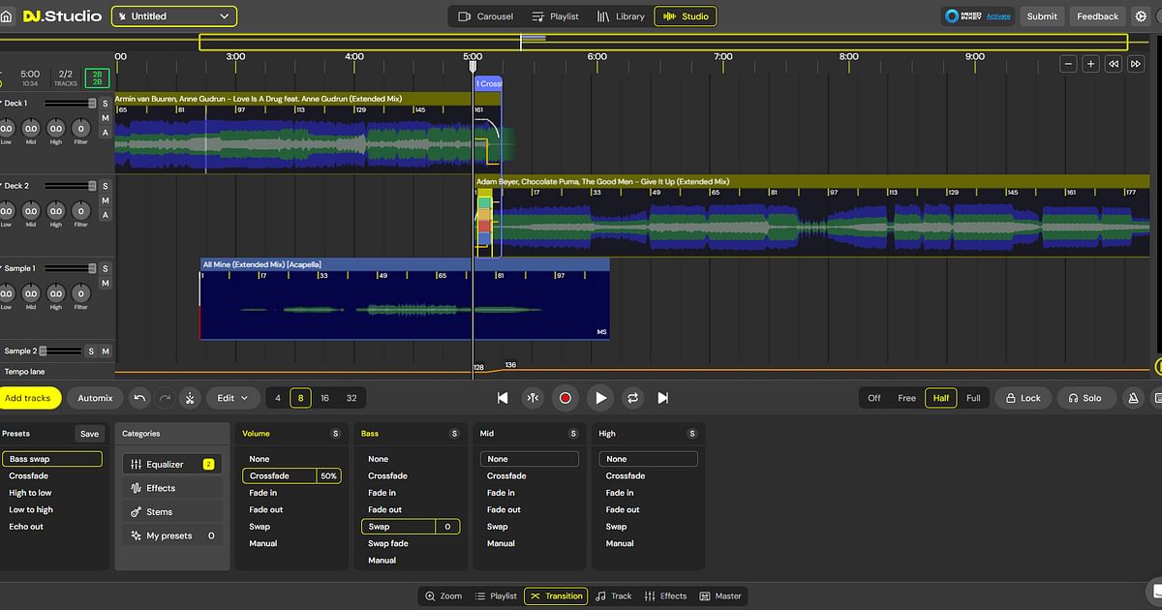Click the record button in the transport

566,397
